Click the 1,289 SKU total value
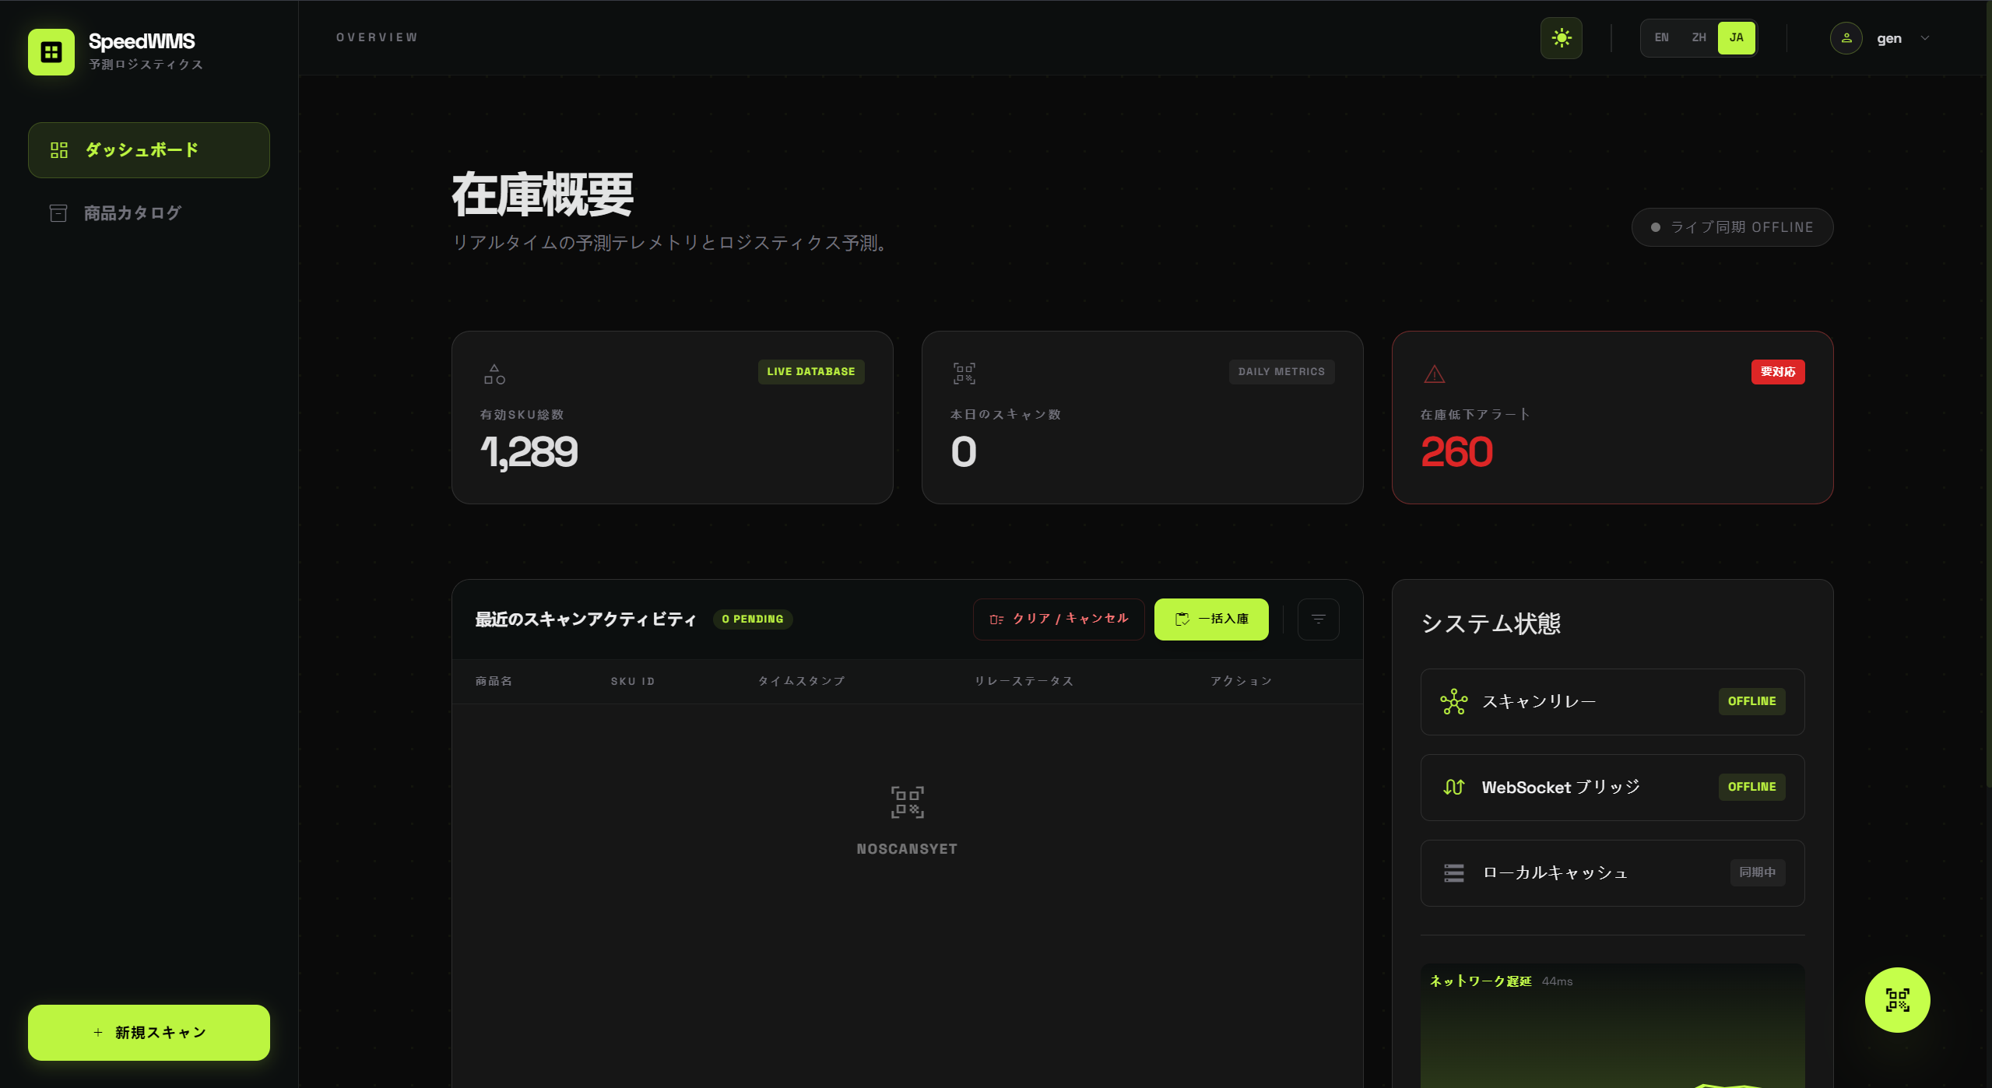 (x=529, y=452)
